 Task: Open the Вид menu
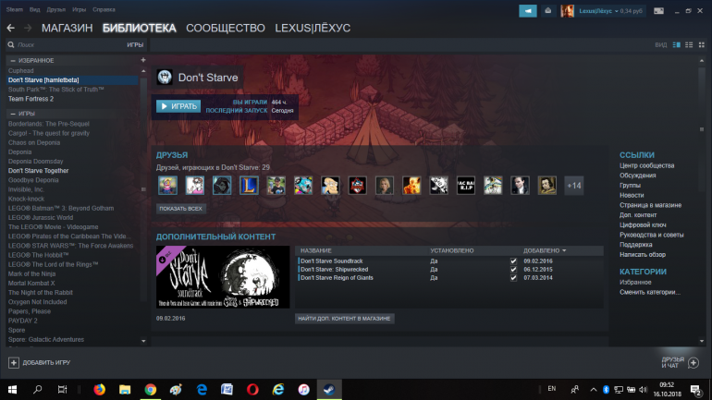(34, 9)
